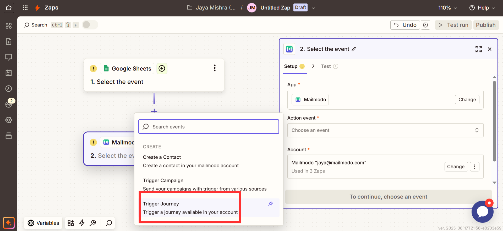Click the plus connector between steps
The width and height of the screenshot is (503, 231).
[154, 111]
